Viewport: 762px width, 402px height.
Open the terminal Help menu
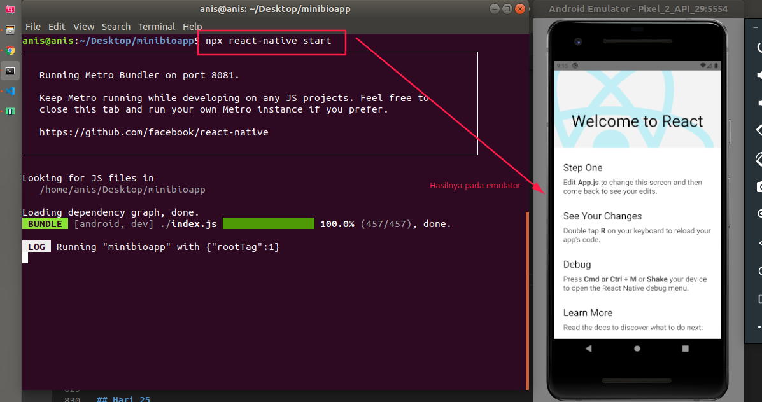tap(192, 27)
